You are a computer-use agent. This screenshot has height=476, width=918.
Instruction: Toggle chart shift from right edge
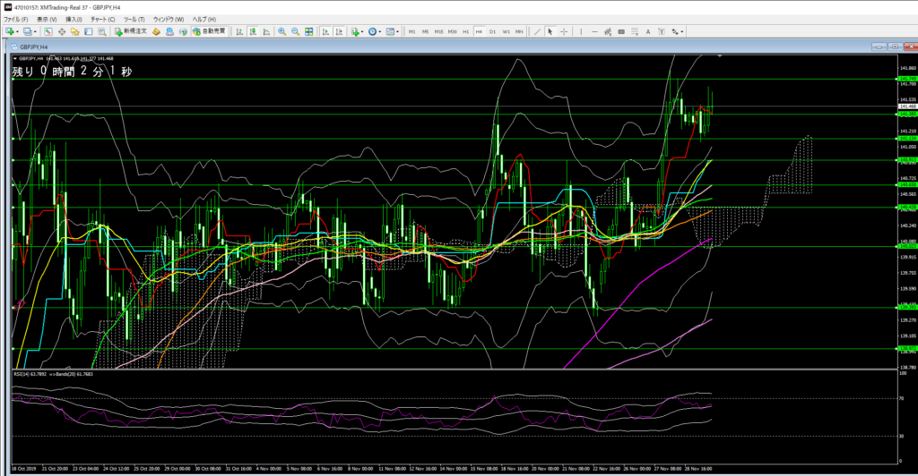[x=338, y=31]
